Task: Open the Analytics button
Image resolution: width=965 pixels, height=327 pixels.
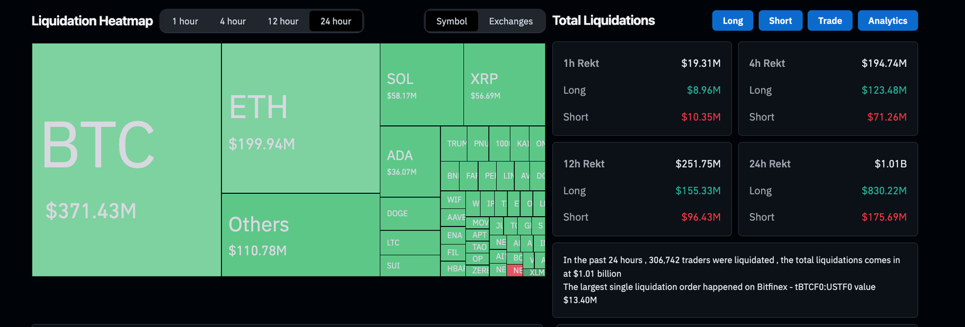Action: (x=887, y=20)
